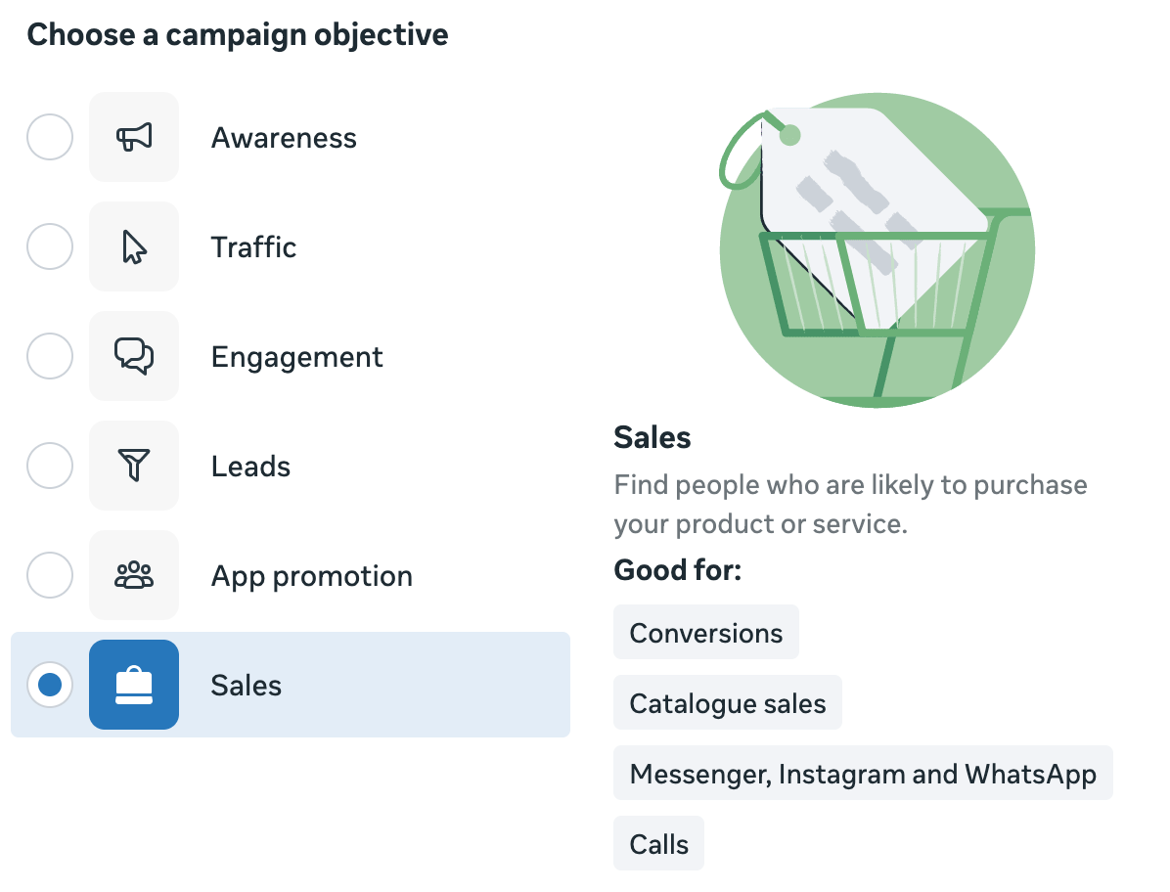Click the selected Sales radio button
This screenshot has height=892, width=1170.
pyautogui.click(x=49, y=685)
